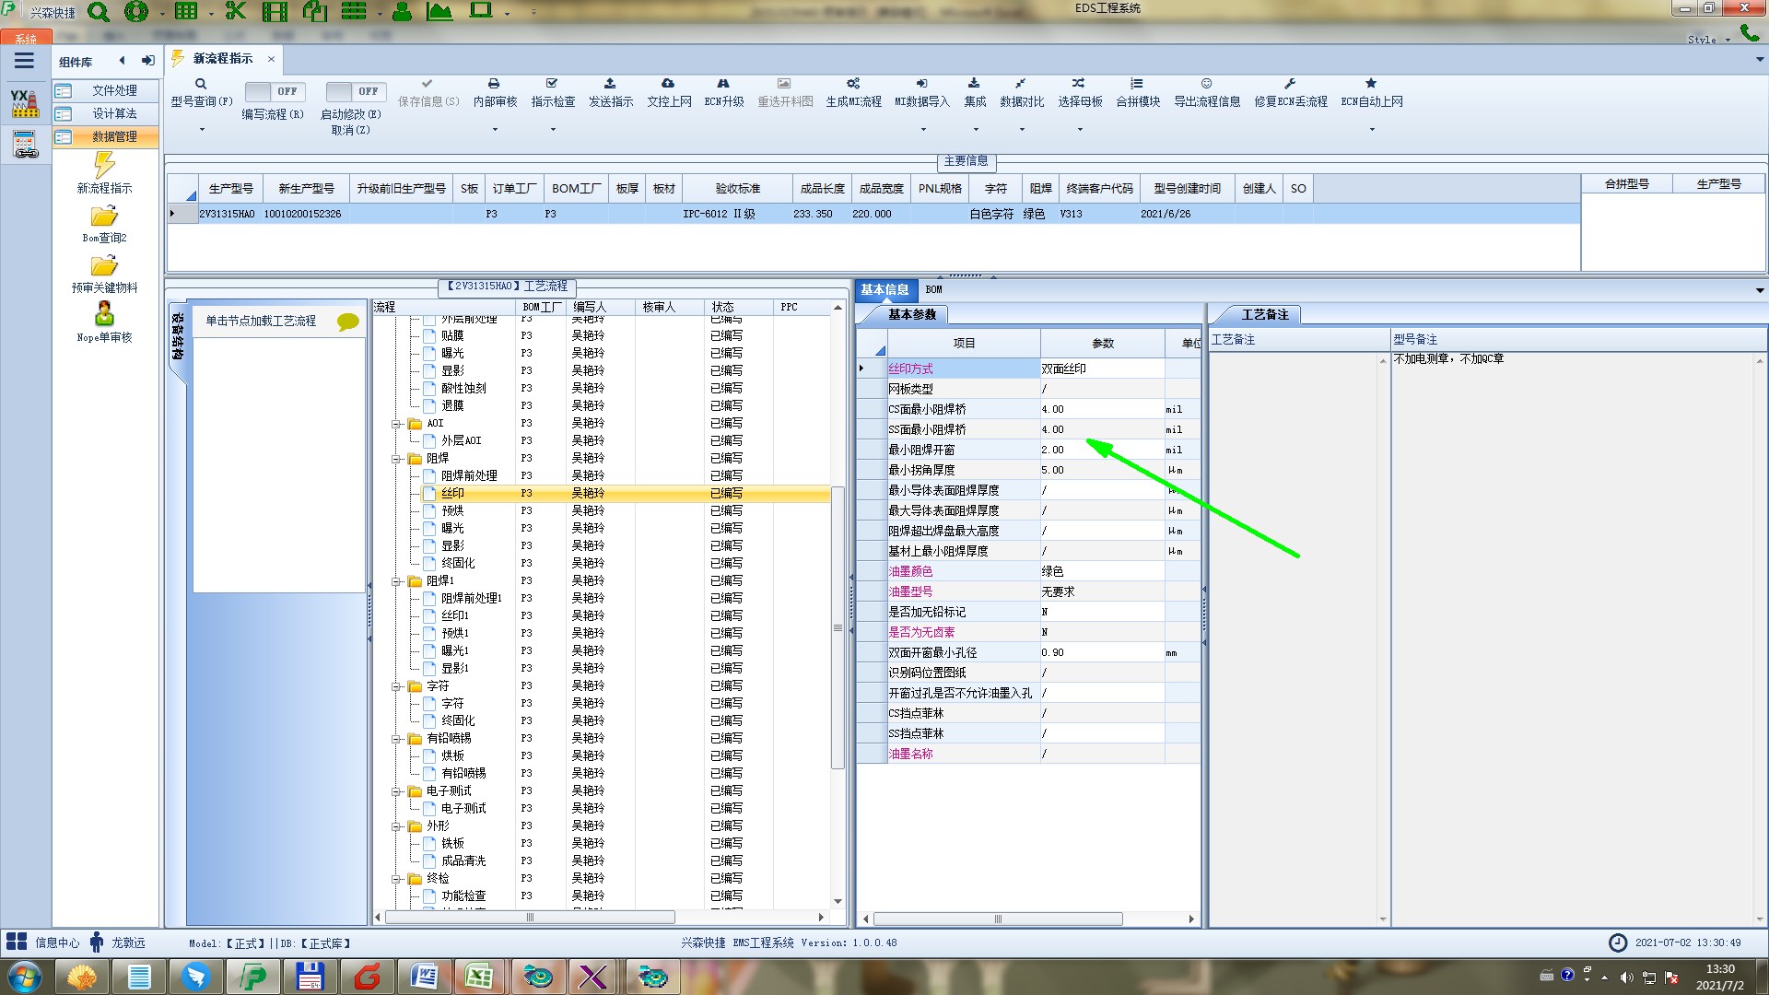Open Word from the taskbar
Viewport: 1769px width, 995px height.
point(423,977)
